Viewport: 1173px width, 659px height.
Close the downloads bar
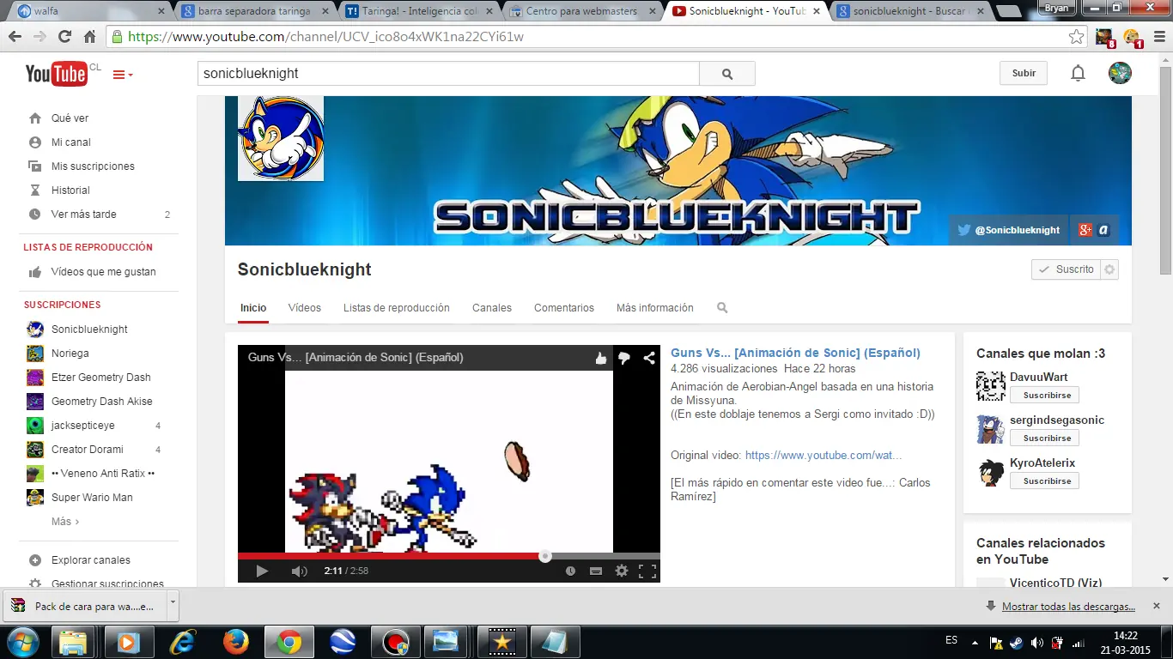(x=1156, y=605)
